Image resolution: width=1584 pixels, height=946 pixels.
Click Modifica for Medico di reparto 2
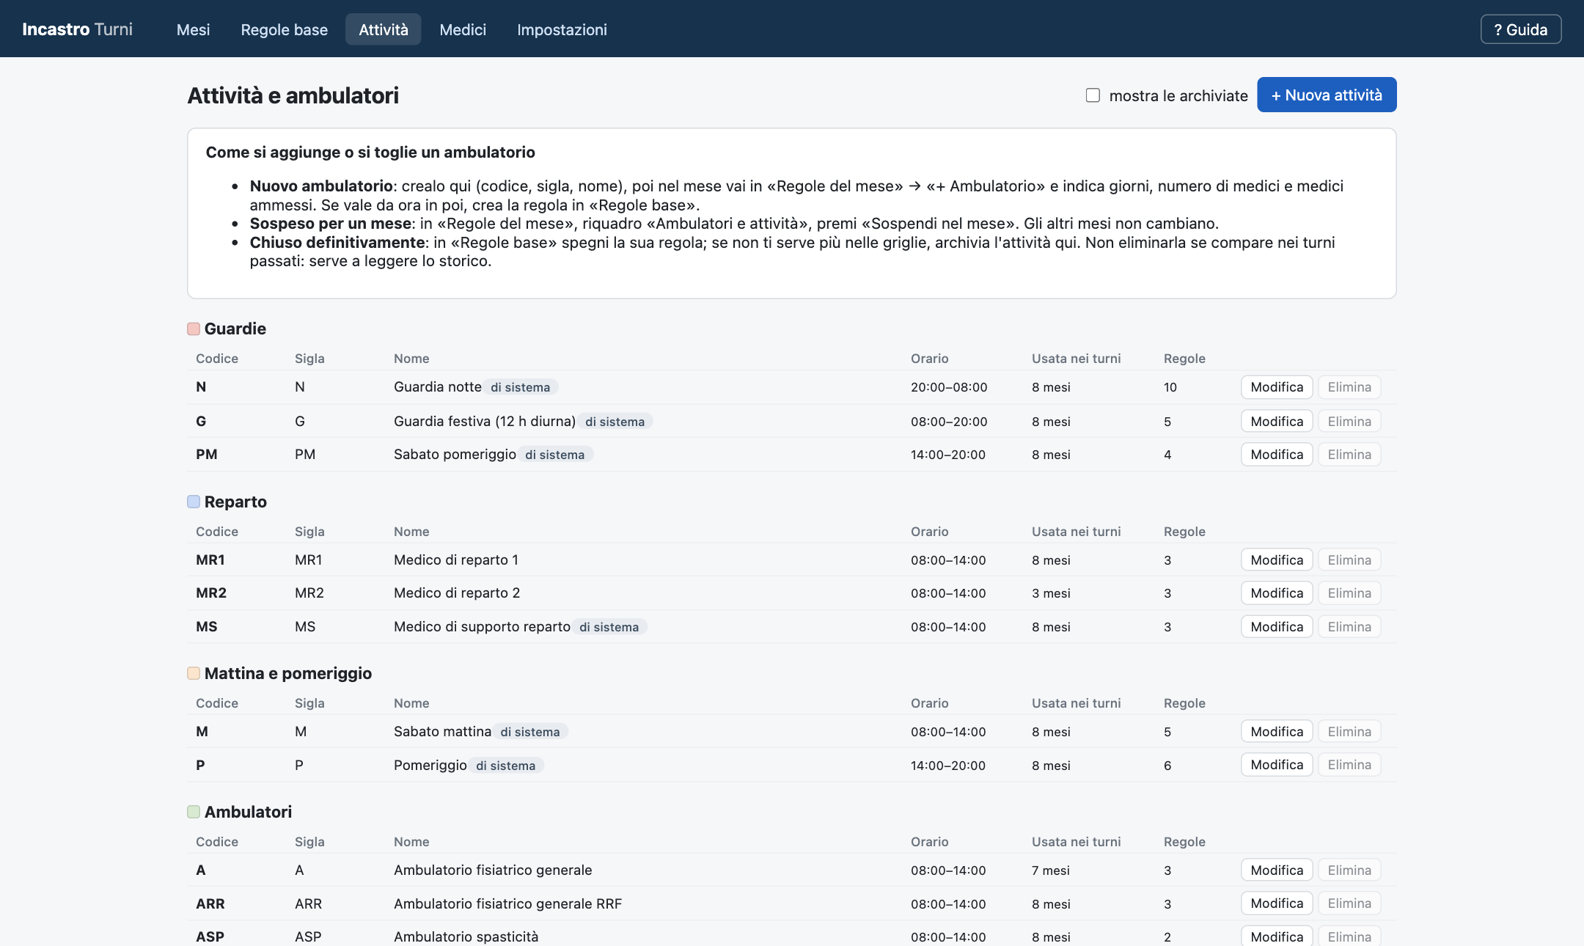[x=1277, y=593]
